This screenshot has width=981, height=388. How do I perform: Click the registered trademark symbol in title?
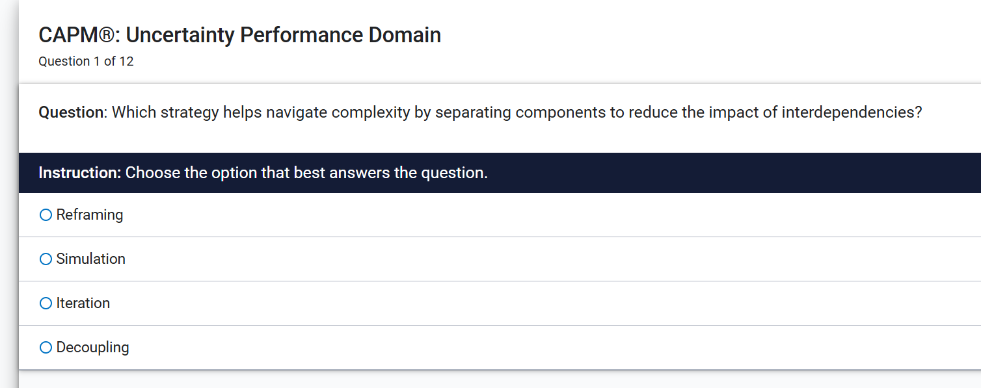click(107, 35)
